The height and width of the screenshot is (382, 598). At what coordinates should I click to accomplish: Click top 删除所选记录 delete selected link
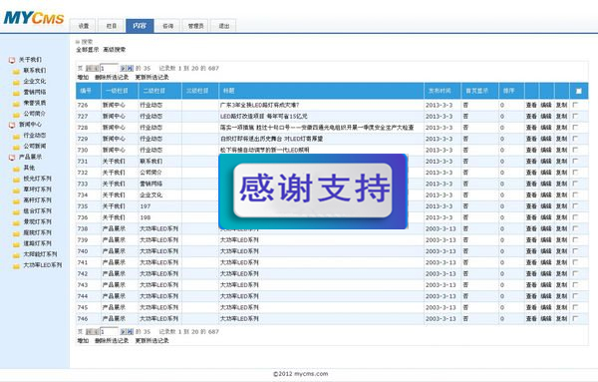tap(112, 77)
